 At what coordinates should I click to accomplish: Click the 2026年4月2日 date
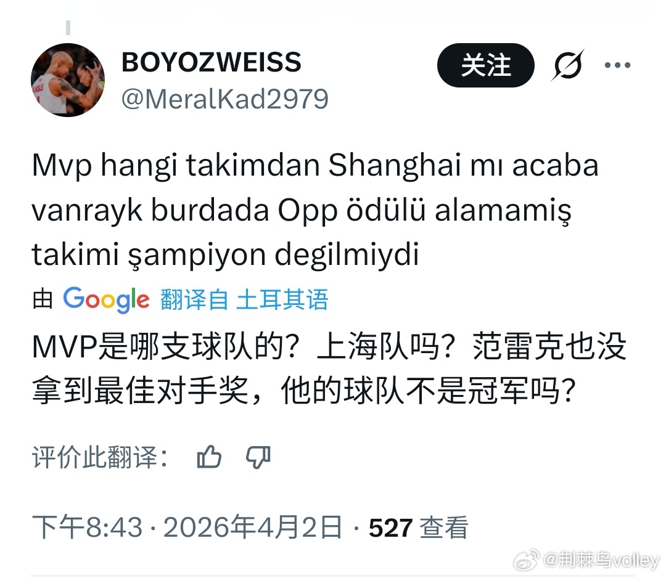253,527
